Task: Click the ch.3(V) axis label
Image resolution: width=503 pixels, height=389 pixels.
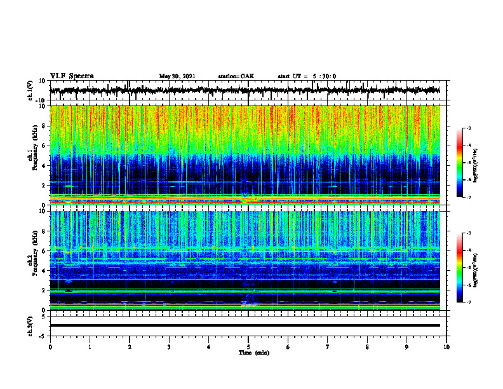Action: [30, 326]
